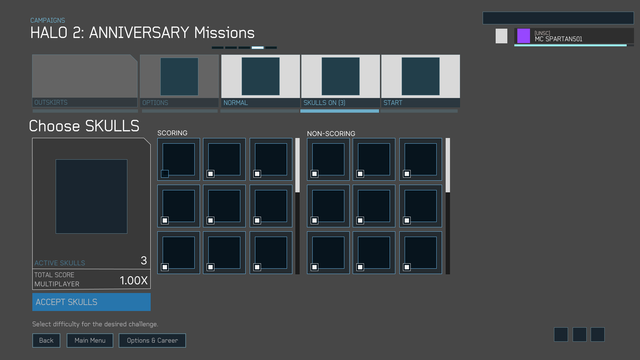Select the second-row, first-column SCORING skull tile
The width and height of the screenshot is (640, 360).
coord(179,206)
